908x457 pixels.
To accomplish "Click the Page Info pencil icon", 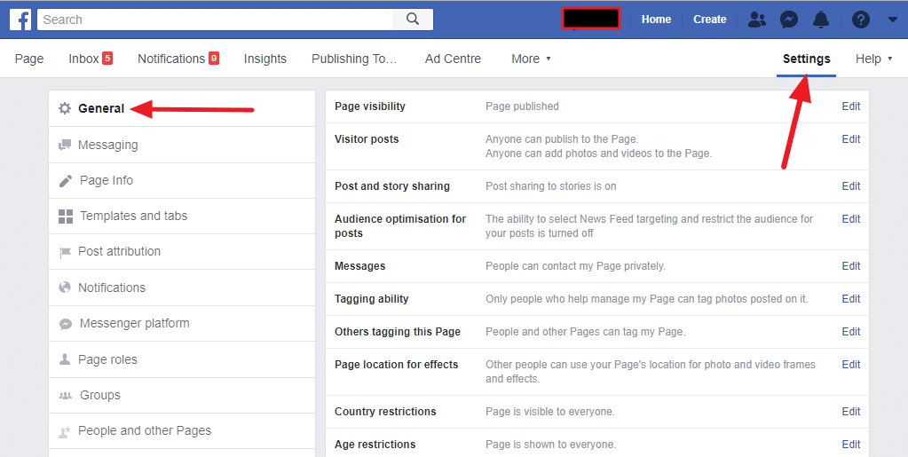I will 66,181.
